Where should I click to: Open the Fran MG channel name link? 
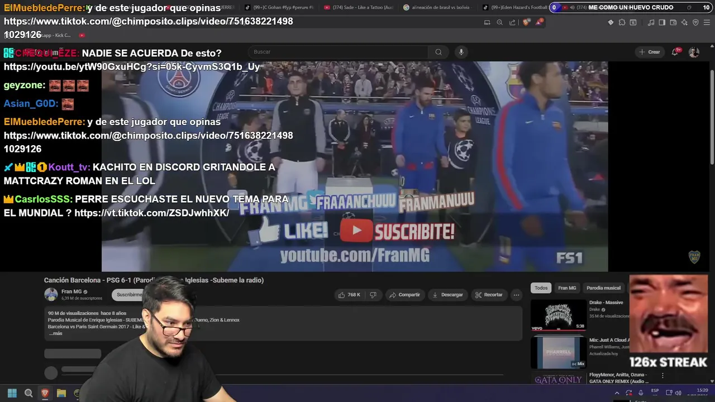click(x=71, y=291)
